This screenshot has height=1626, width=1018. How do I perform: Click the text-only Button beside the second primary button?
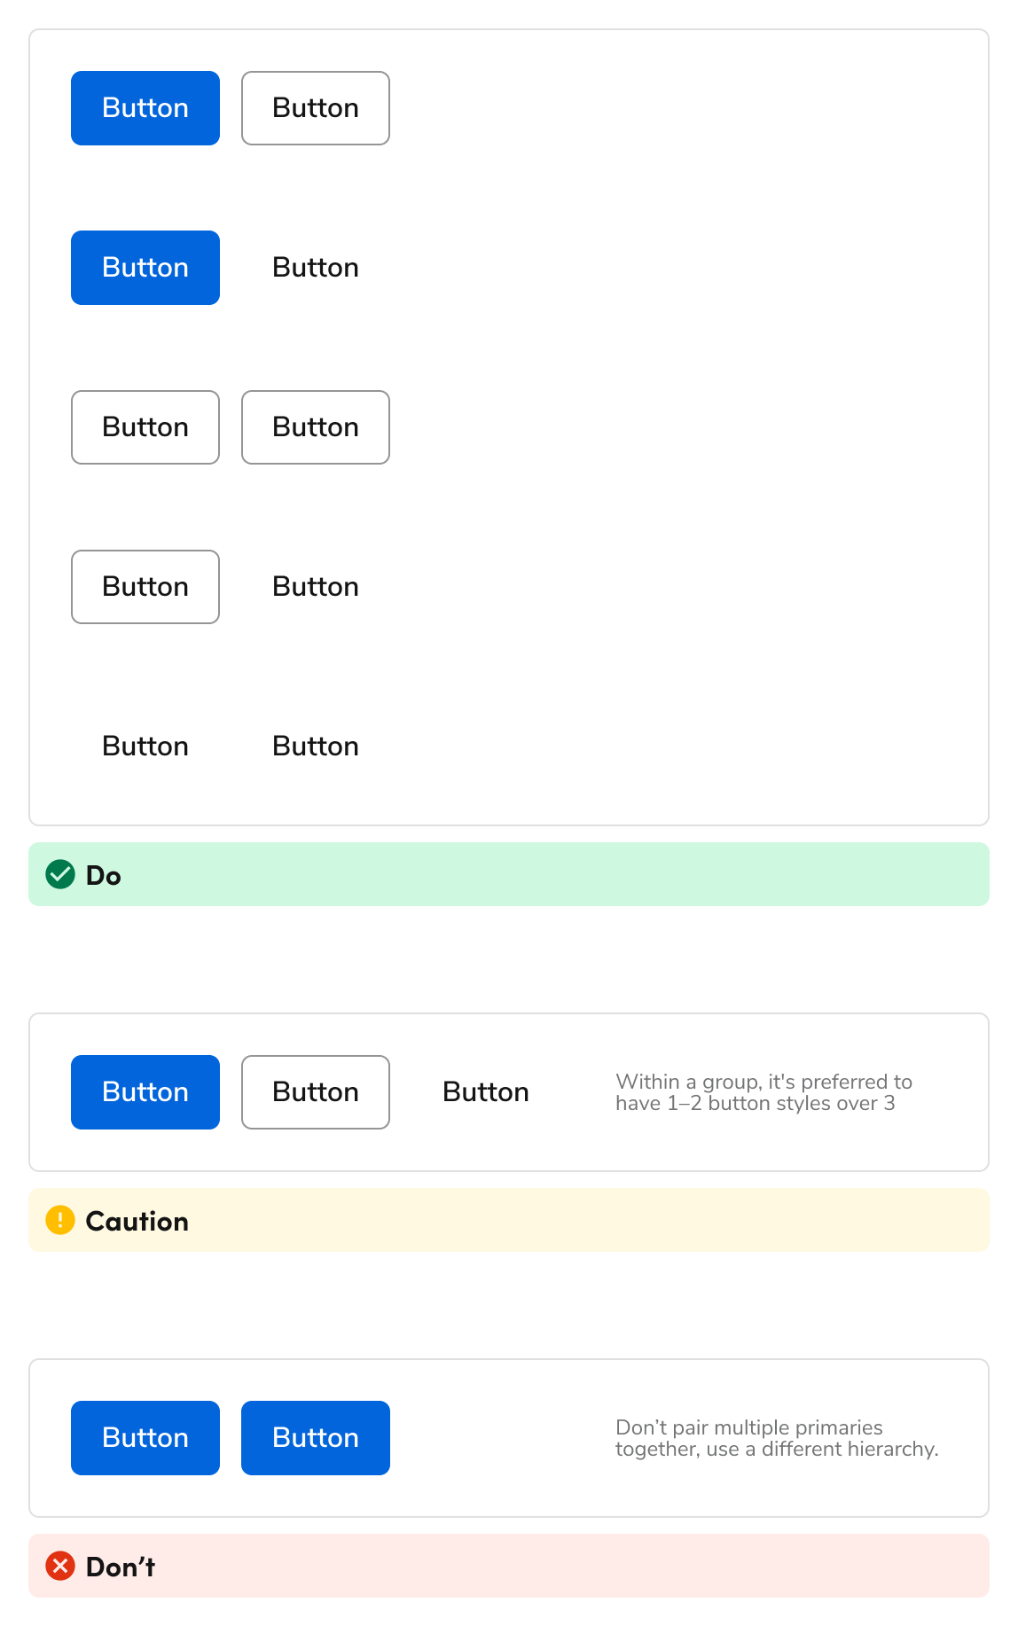coord(315,267)
